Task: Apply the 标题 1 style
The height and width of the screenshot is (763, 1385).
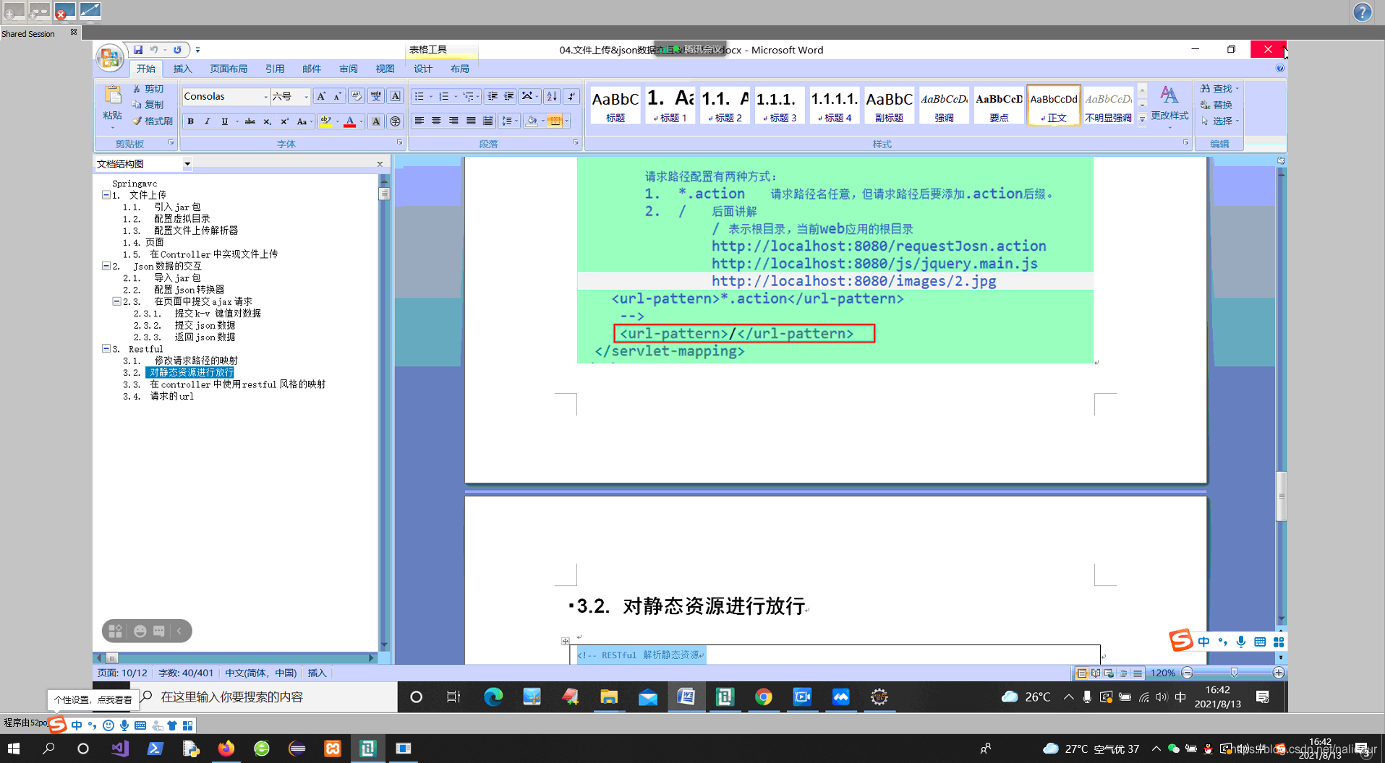Action: (670, 105)
